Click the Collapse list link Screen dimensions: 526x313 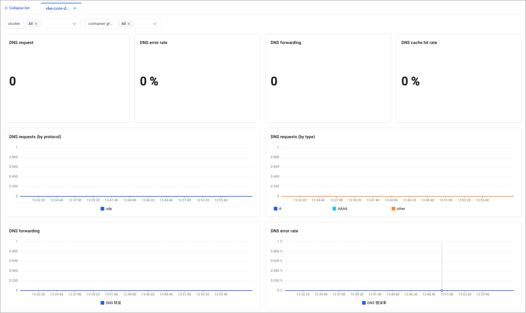pyautogui.click(x=19, y=8)
